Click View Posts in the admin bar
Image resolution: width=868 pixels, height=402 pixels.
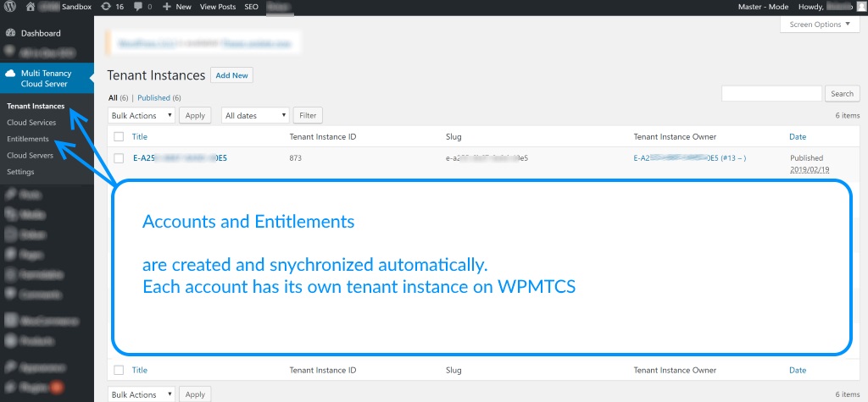[217, 7]
